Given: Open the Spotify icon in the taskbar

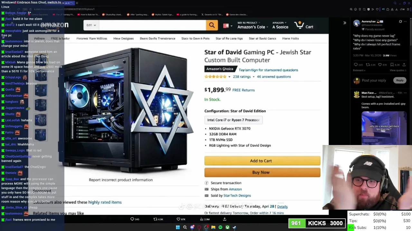Looking at the screenshot, I should coord(220,227).
